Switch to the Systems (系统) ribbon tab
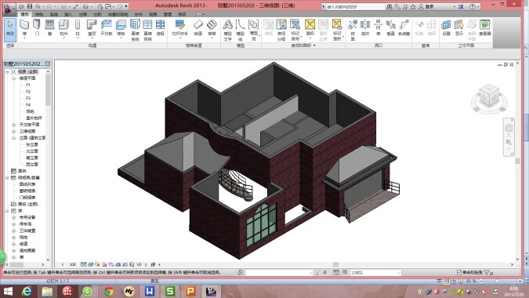Image resolution: width=529 pixels, height=298 pixels. [x=53, y=14]
